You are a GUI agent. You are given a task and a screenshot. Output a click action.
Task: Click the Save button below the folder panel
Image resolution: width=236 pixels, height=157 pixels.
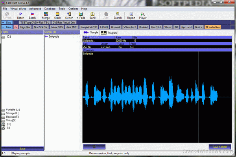tap(22, 149)
